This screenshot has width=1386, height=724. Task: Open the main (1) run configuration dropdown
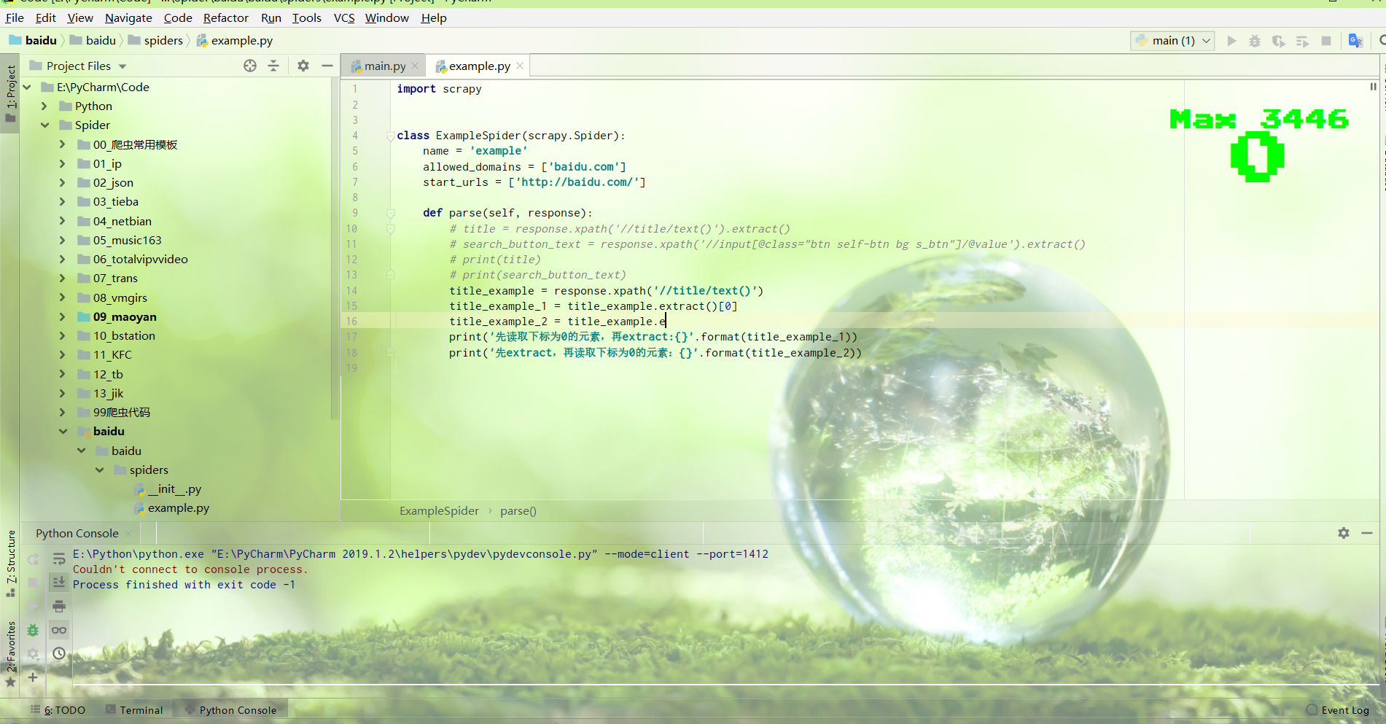click(1173, 41)
